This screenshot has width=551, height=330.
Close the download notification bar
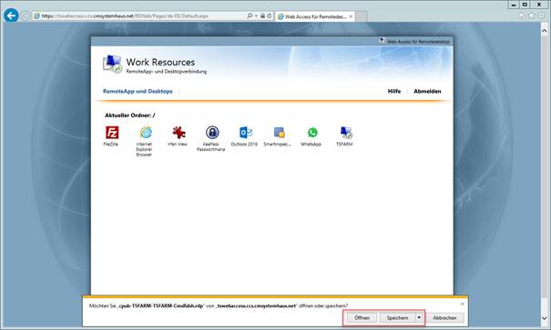(x=463, y=304)
